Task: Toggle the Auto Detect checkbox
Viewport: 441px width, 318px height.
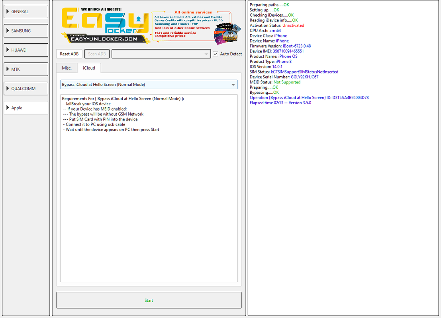Action: click(216, 54)
